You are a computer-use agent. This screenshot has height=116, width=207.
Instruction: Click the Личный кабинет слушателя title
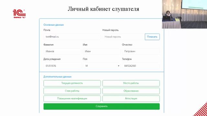click(x=103, y=9)
